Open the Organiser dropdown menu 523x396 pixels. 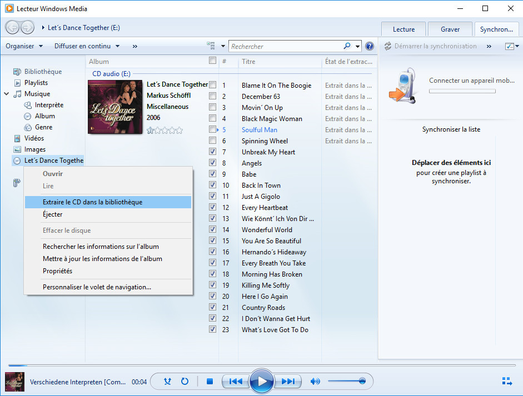coord(24,46)
